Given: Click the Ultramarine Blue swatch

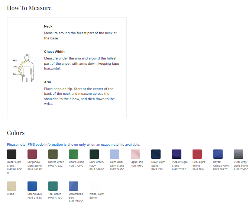Looking at the screenshot, I should pyautogui.click(x=74, y=186).
